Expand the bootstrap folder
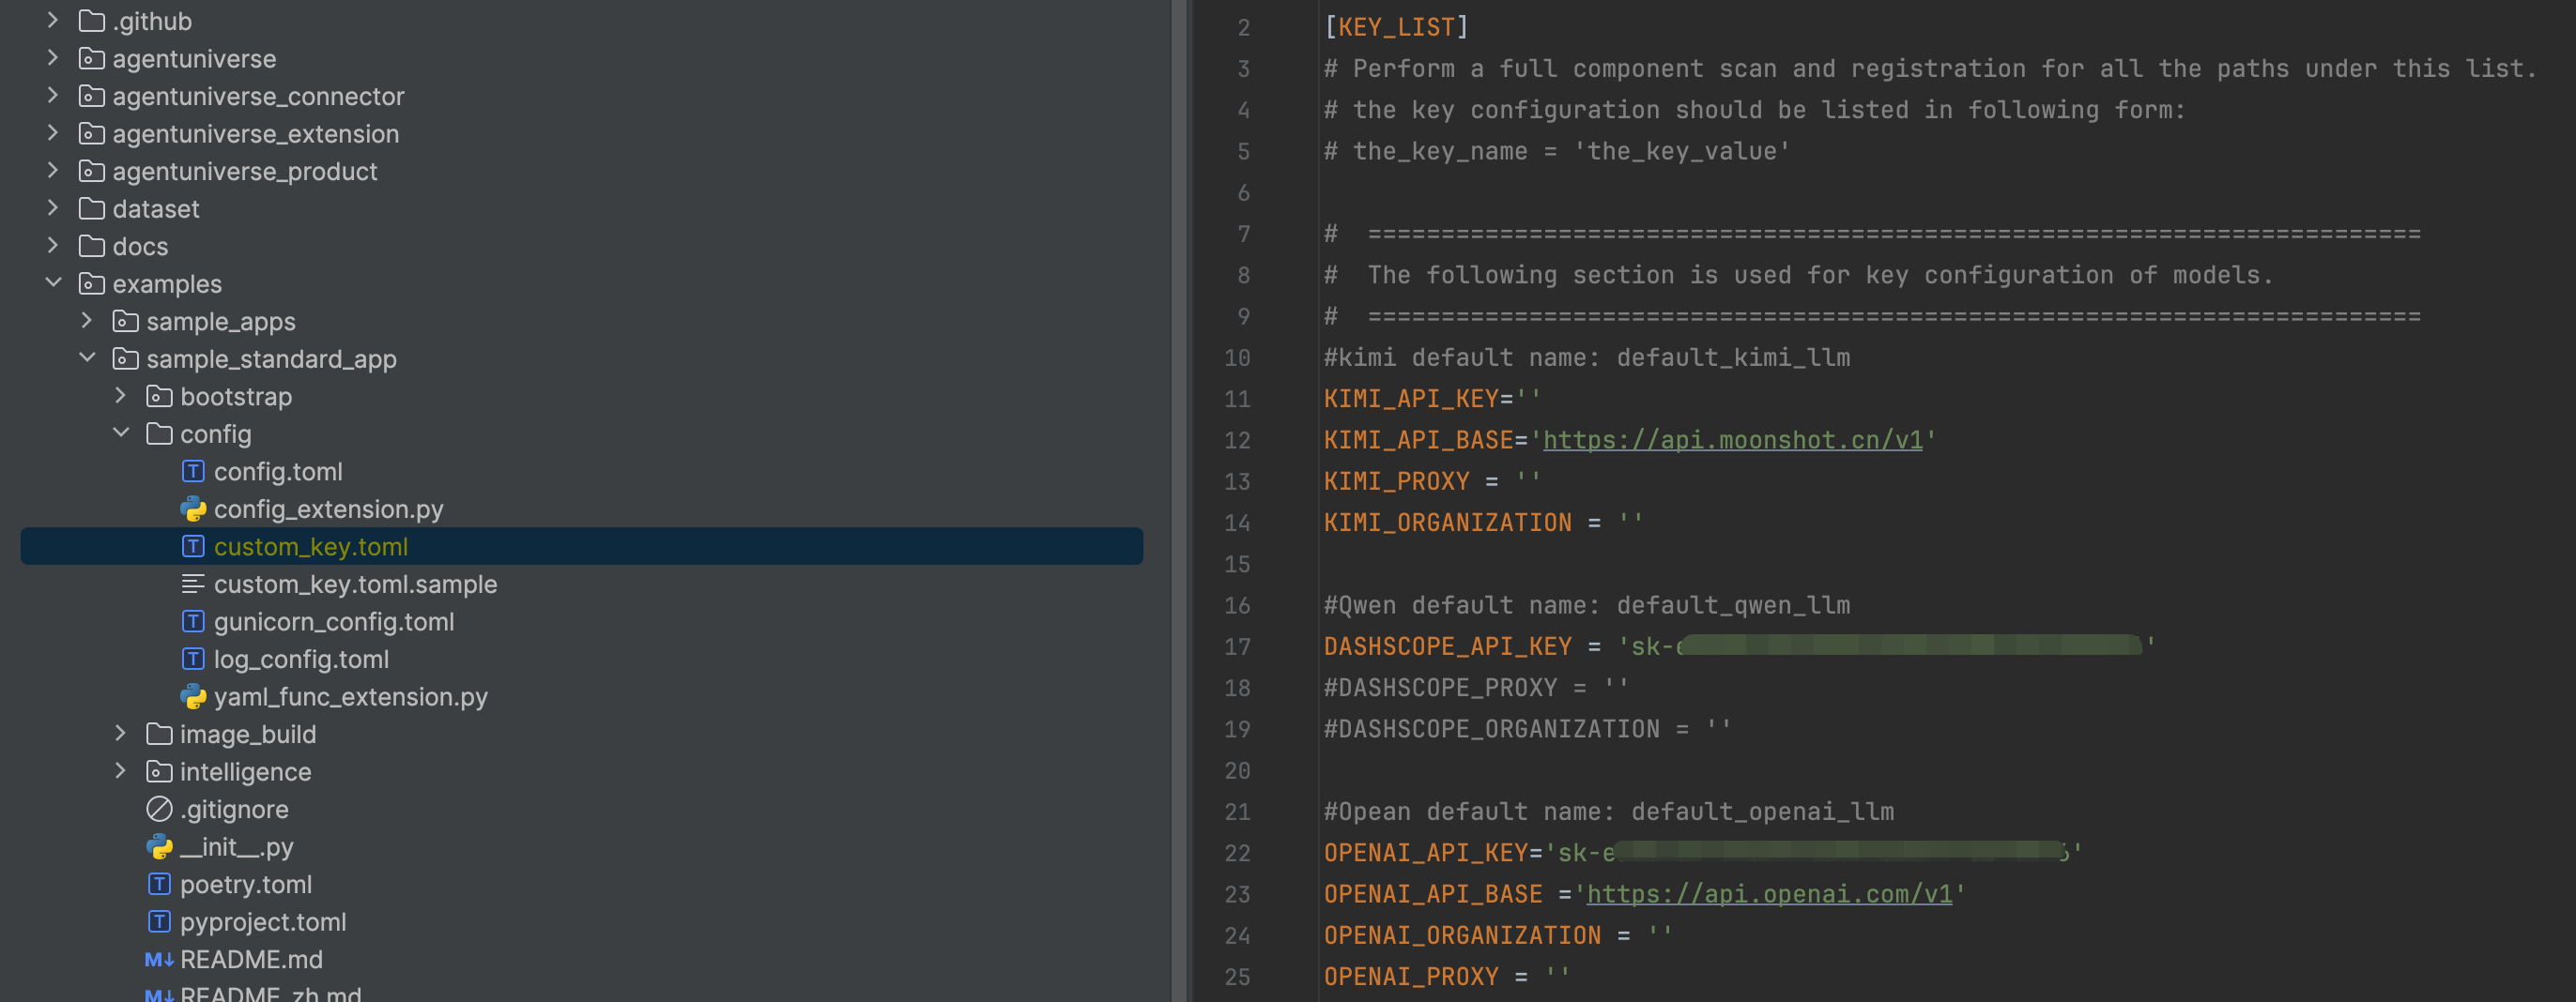Screen dimensions: 2576x1002 pyautogui.click(x=121, y=396)
